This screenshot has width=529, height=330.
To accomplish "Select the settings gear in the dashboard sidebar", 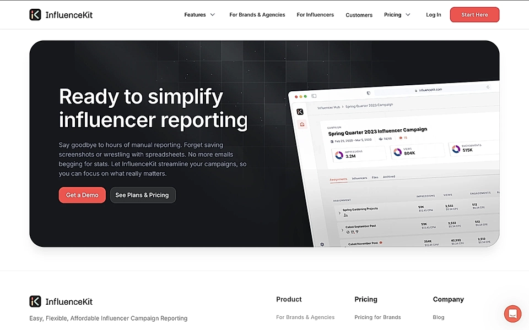I will coord(322,244).
